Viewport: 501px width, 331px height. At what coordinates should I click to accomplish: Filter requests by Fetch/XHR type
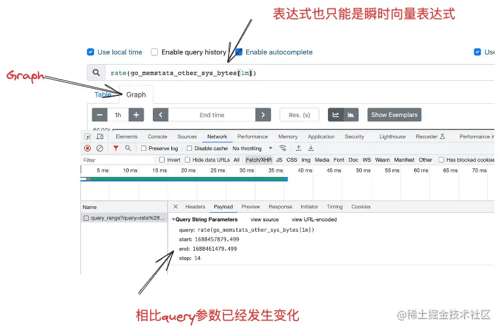[259, 160]
